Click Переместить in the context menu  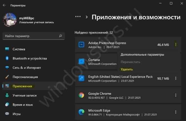[x=130, y=62]
